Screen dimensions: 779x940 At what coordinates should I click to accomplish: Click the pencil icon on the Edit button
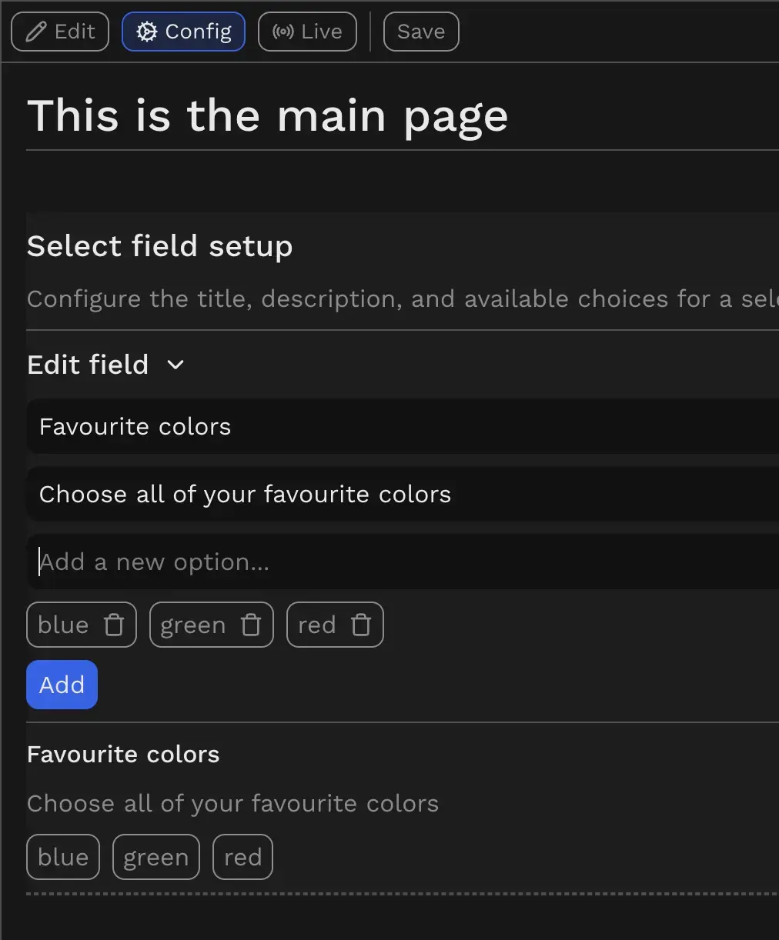point(34,31)
